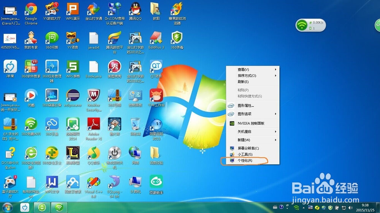This screenshot has width=380, height=213.
Task: Select the 英雄联盟 desktop icon
Action: click(x=73, y=155)
